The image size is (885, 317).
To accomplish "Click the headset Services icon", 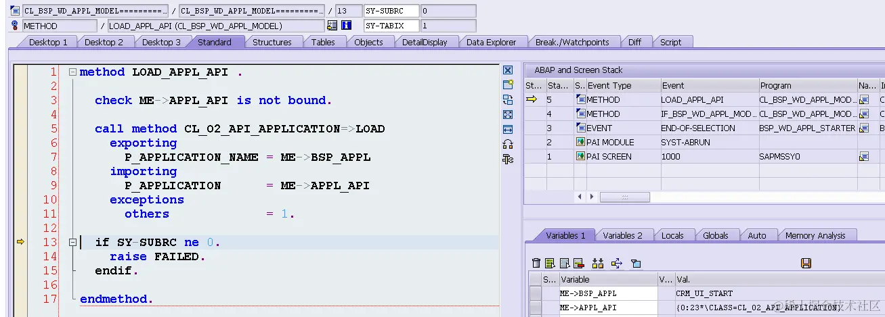I will click(508, 144).
